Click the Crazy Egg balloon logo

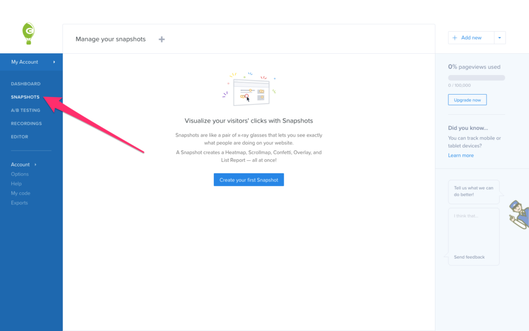point(29,33)
